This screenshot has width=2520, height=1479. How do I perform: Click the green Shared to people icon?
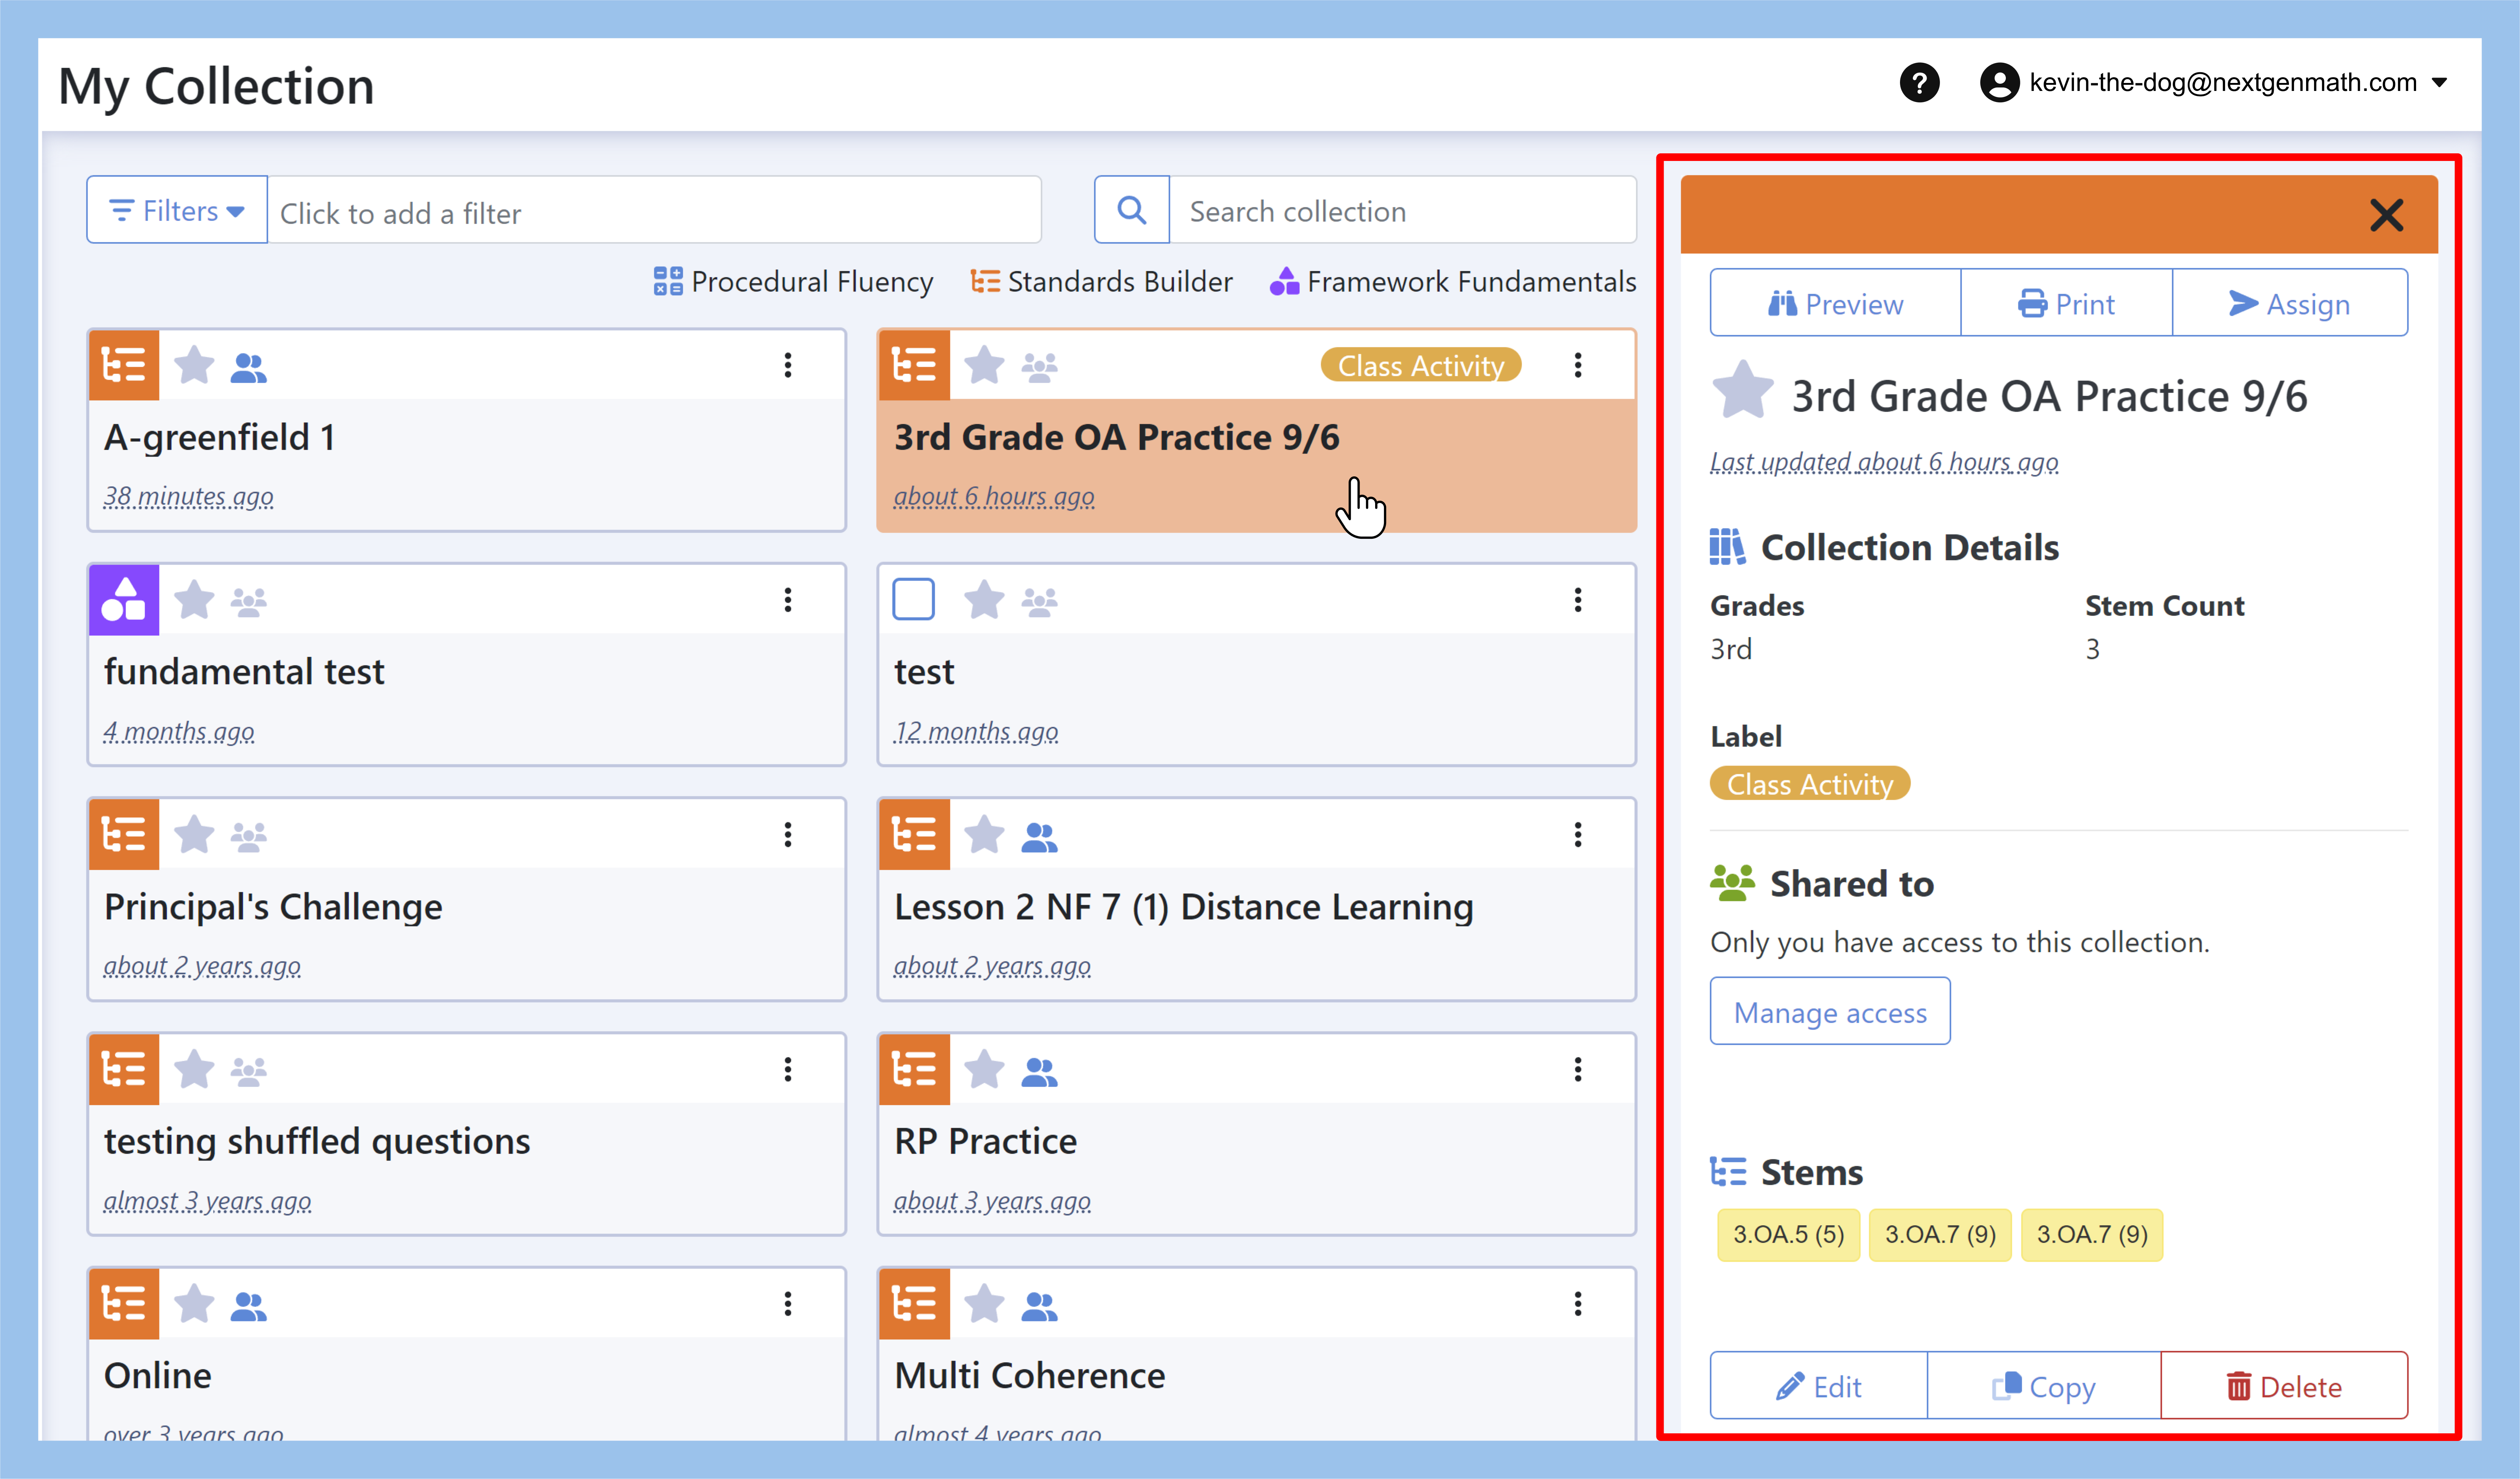(x=1732, y=883)
